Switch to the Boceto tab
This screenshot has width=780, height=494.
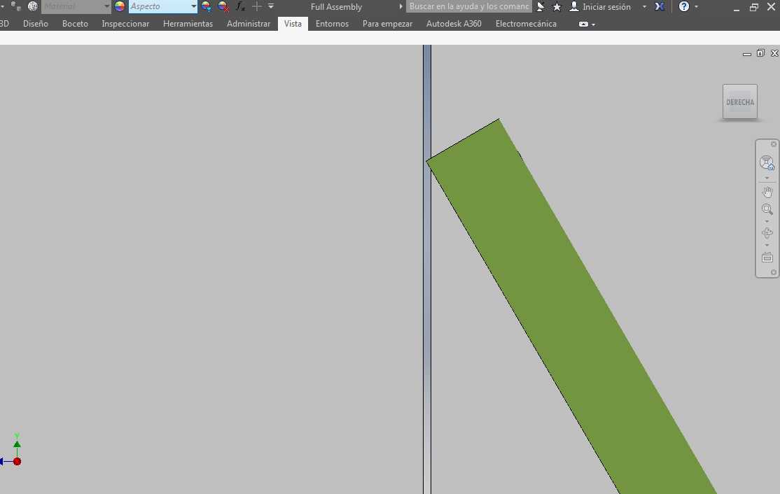[75, 23]
